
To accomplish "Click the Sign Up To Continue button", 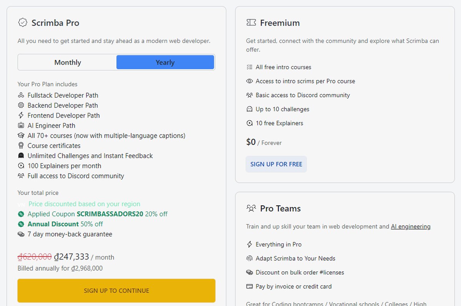I will (116, 291).
